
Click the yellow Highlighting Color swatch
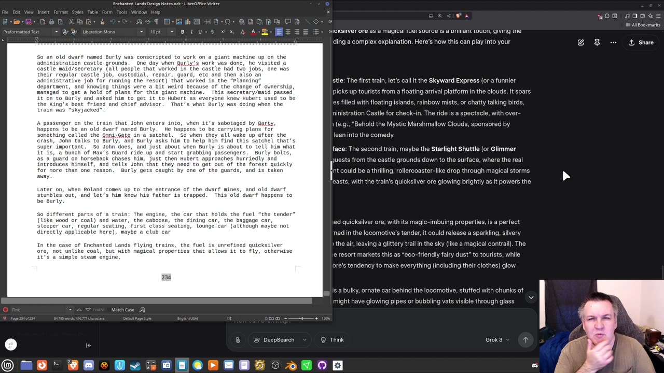point(265,32)
